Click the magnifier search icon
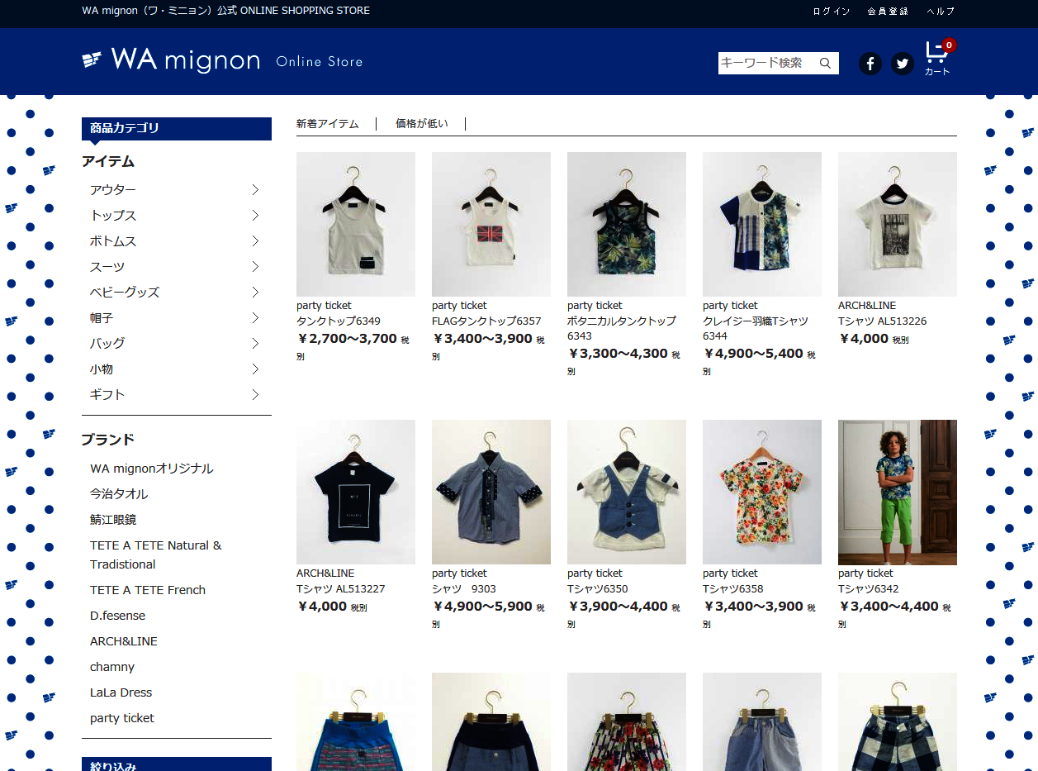This screenshot has width=1038, height=771. coord(825,63)
